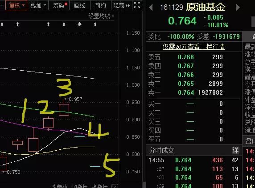Screen dimensions: 255x188
Task: Open the 复权 dropdown
Action: [16, 5]
